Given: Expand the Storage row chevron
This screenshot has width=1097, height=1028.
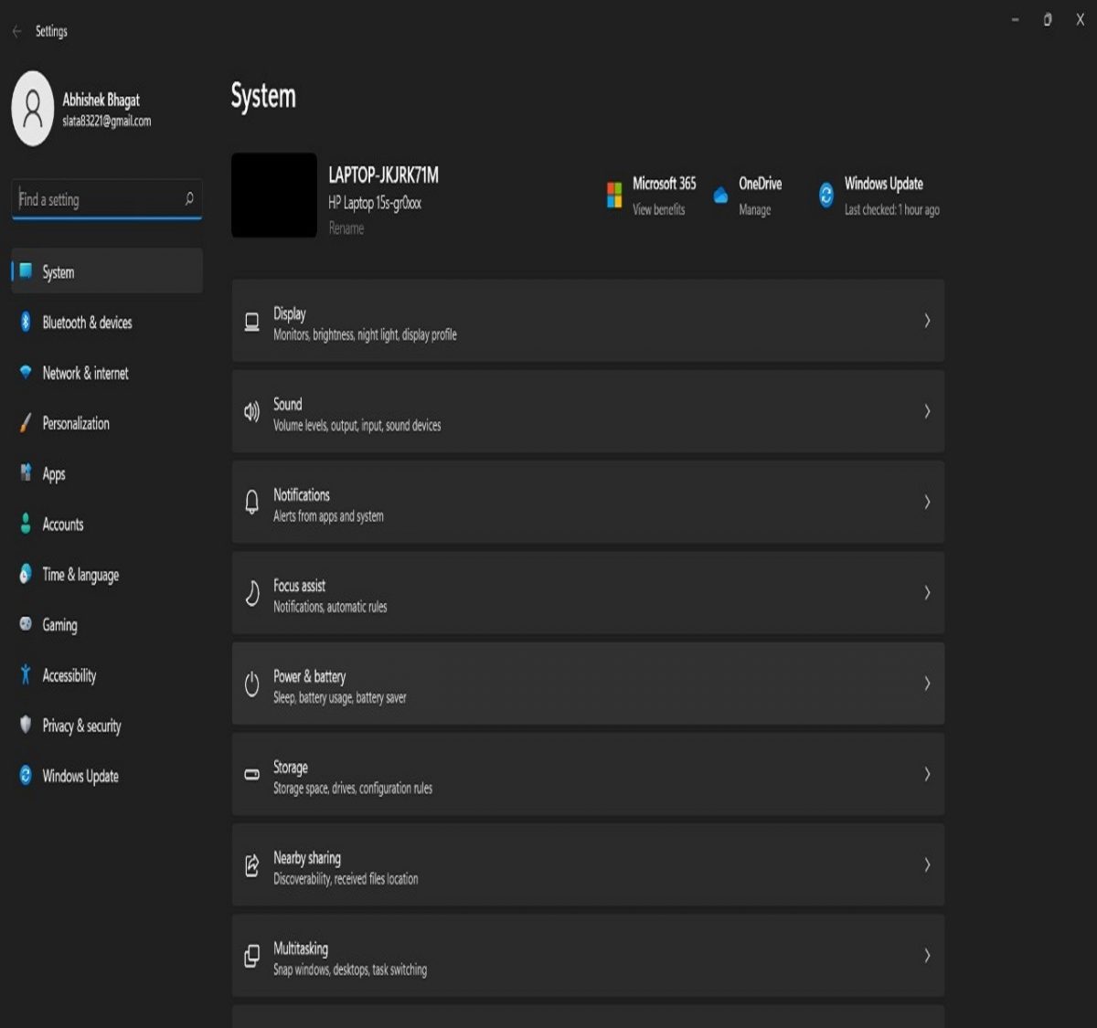Looking at the screenshot, I should tap(927, 774).
